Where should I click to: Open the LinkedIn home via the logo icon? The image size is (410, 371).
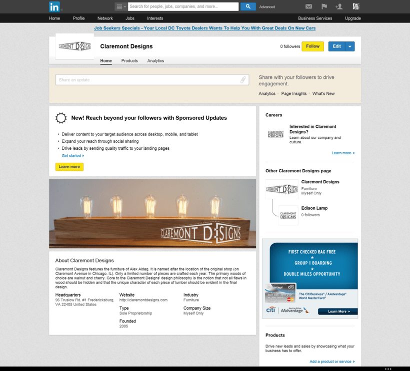click(54, 7)
